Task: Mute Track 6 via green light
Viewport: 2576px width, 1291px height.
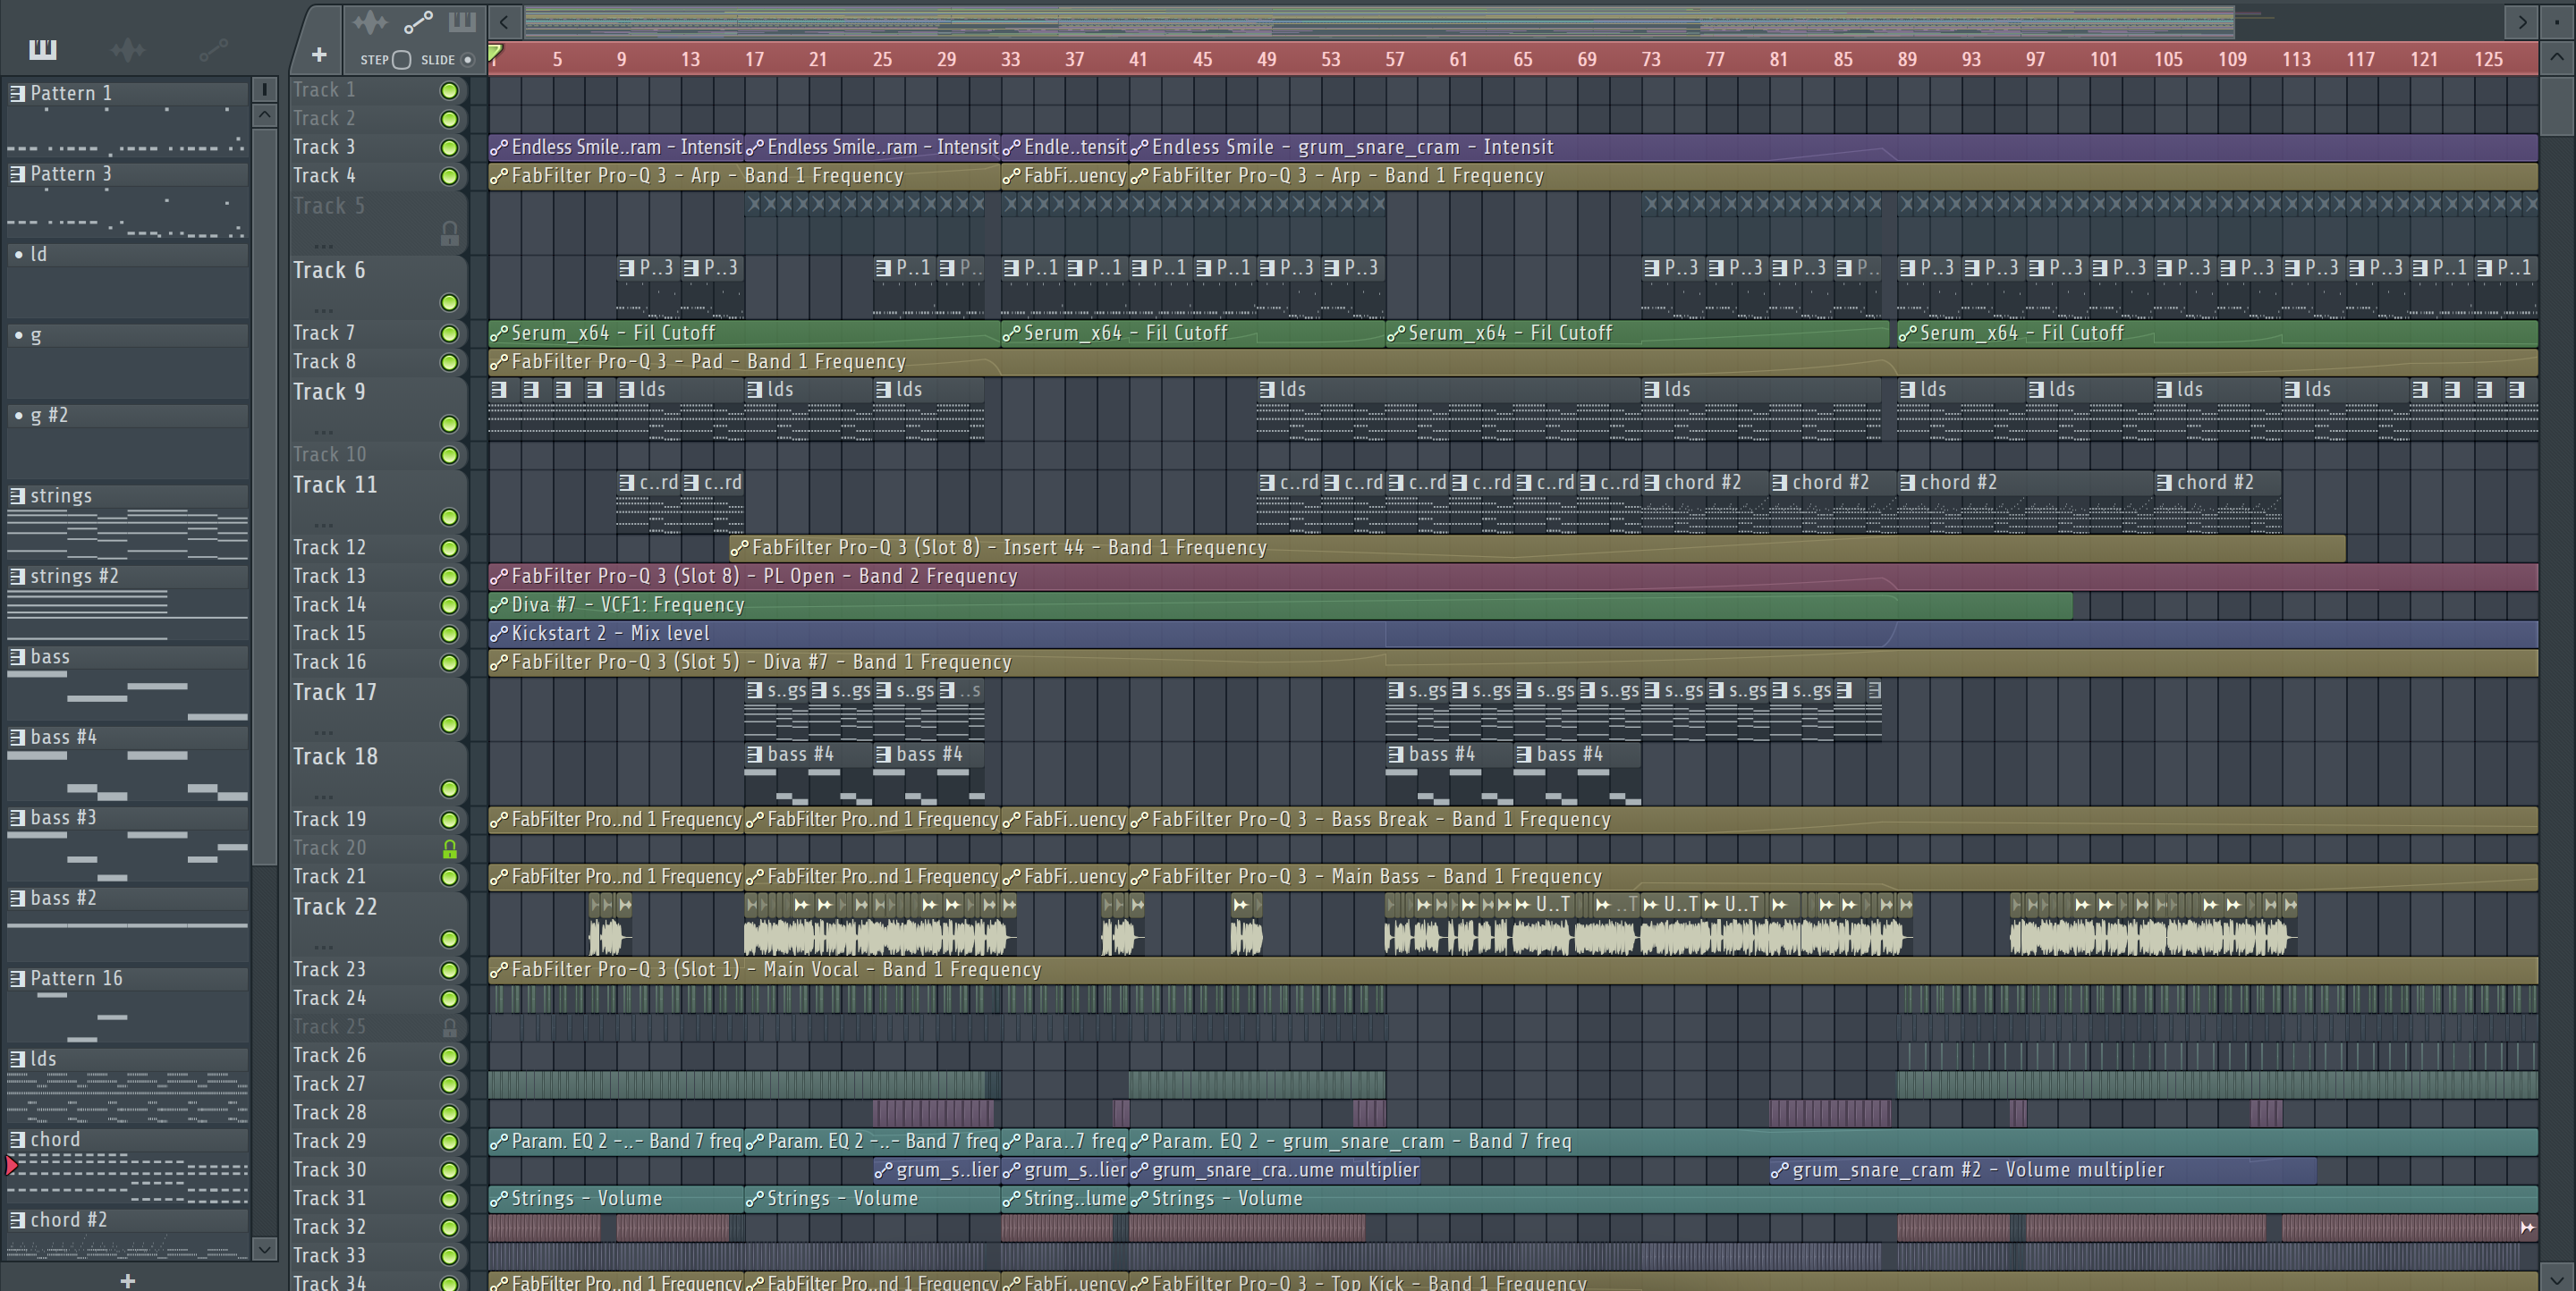Action: pyautogui.click(x=449, y=302)
